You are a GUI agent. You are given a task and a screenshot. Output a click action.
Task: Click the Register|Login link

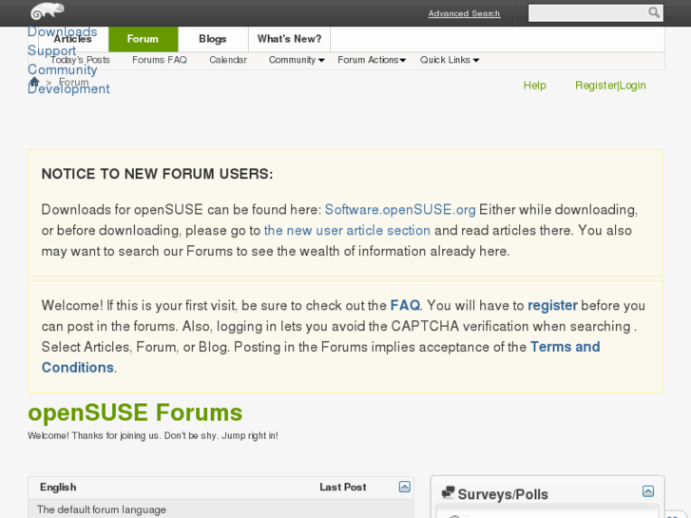click(x=610, y=86)
